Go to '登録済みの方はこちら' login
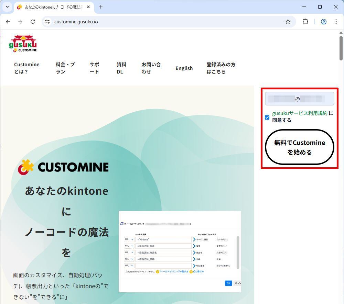 click(221, 68)
